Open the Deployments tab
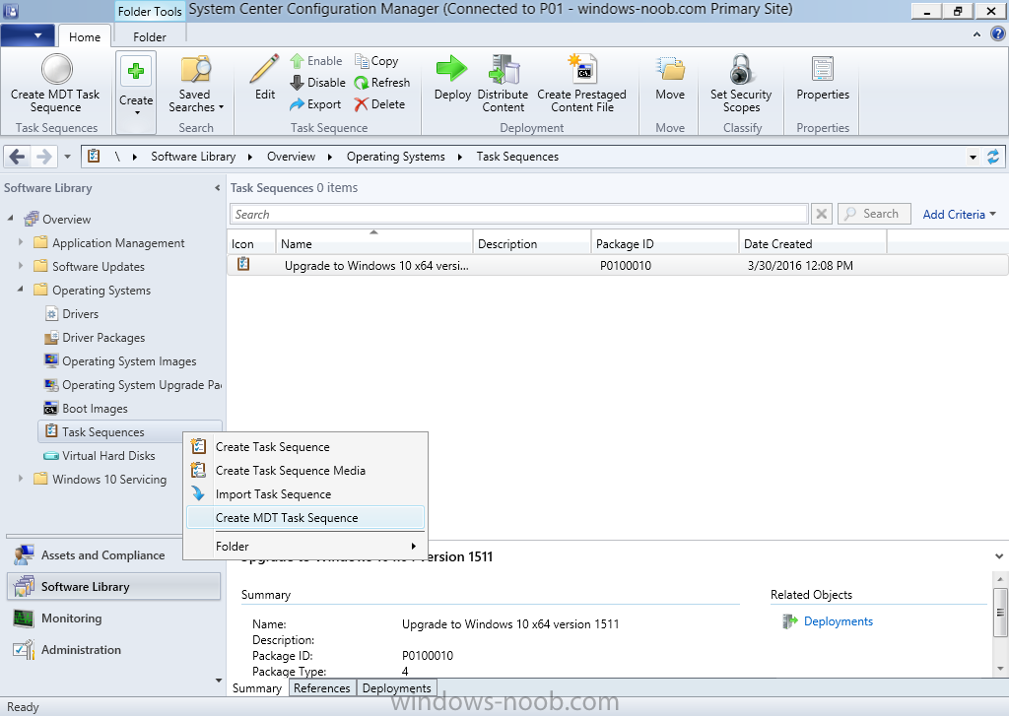The width and height of the screenshot is (1009, 716). pos(396,688)
